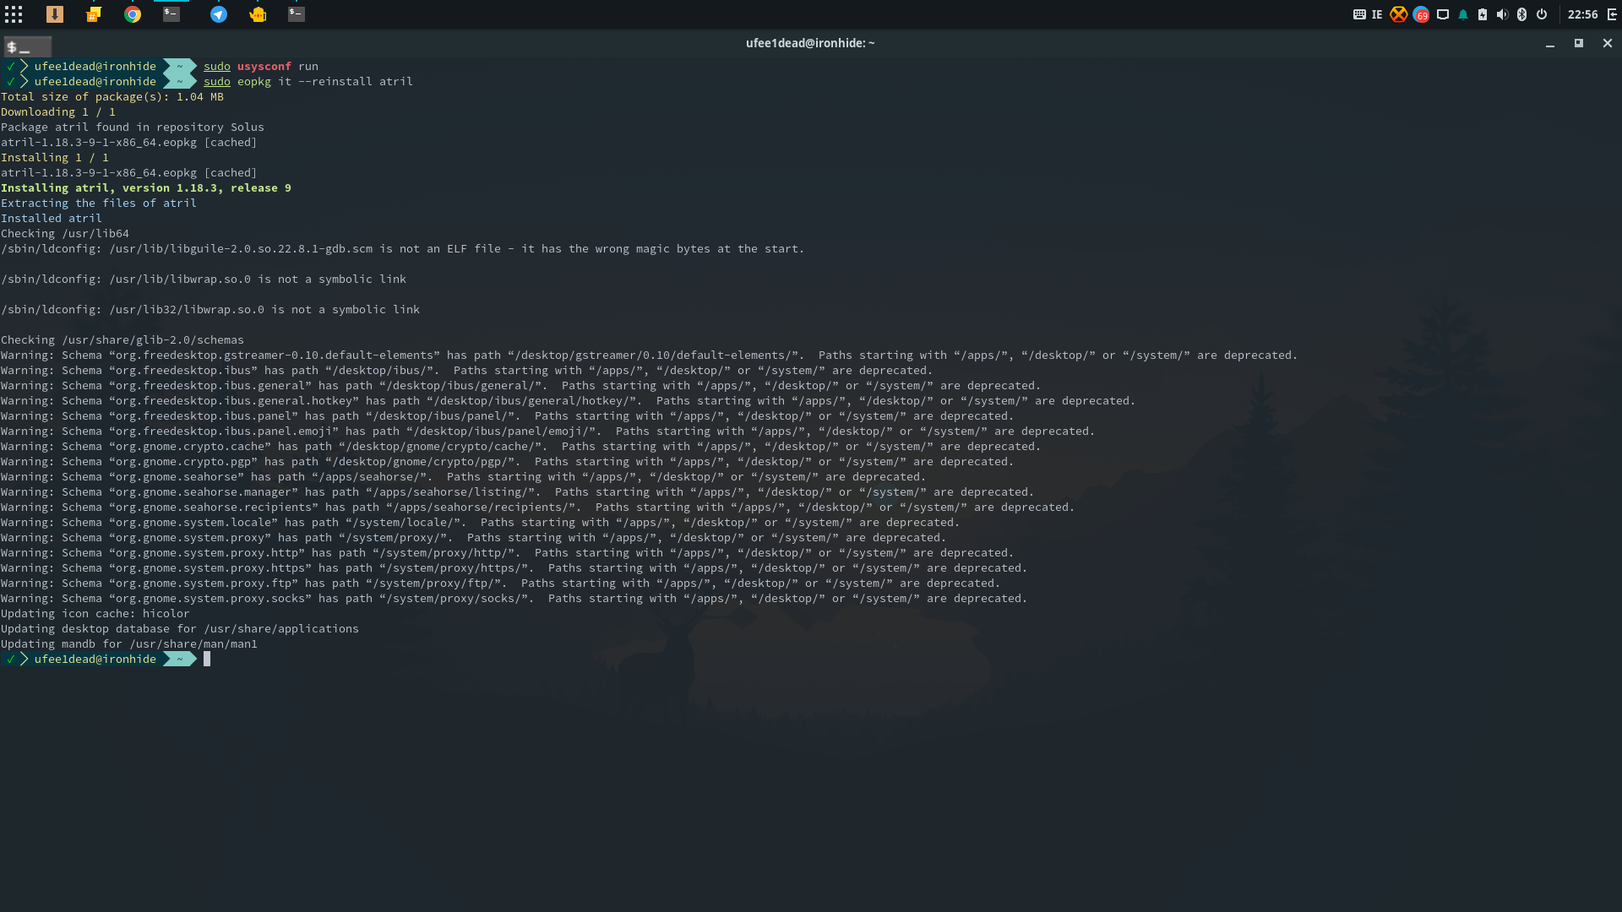Screen dimensions: 1622x912
Task: Click the display screen tray icon
Action: 1443,14
